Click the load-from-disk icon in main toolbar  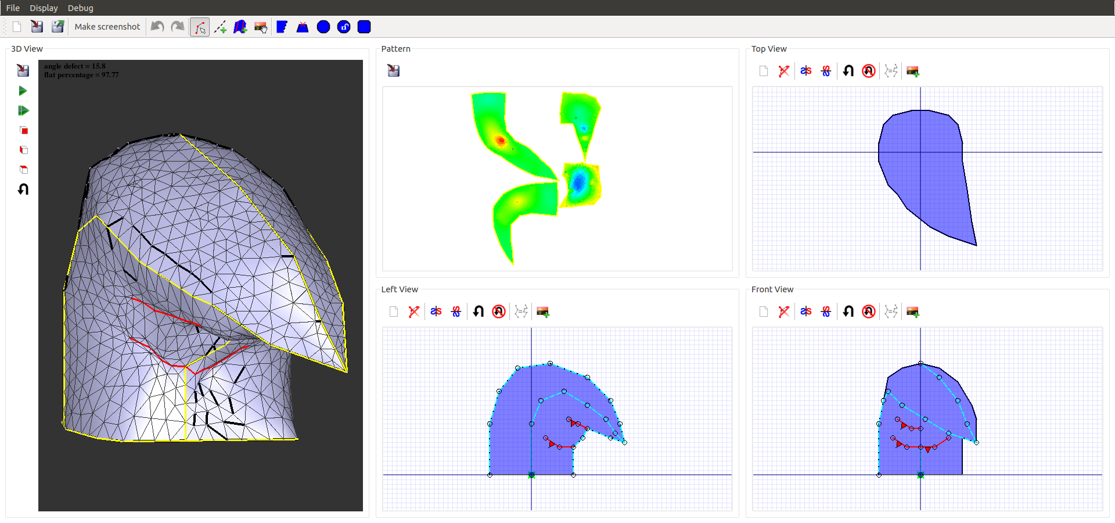[x=37, y=27]
